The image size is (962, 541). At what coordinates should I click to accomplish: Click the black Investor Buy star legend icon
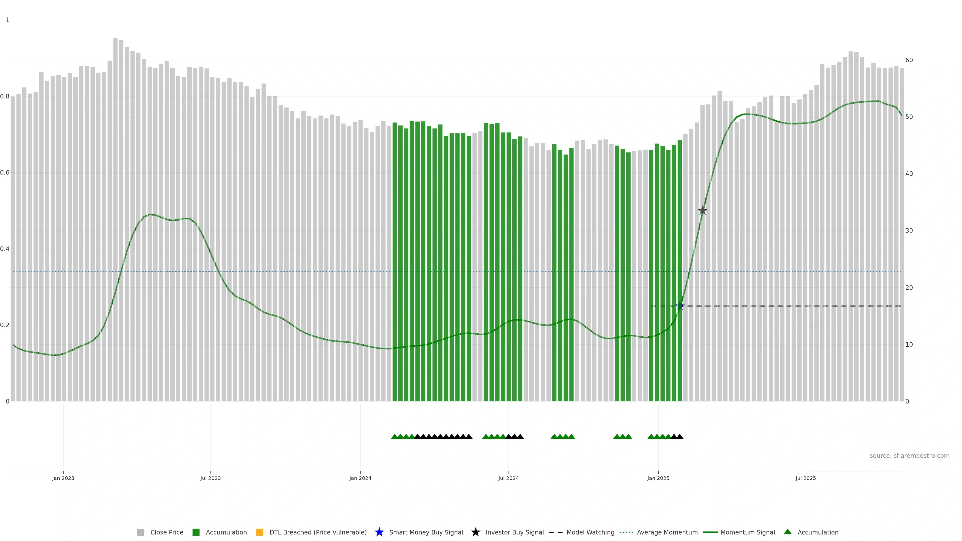click(x=475, y=532)
